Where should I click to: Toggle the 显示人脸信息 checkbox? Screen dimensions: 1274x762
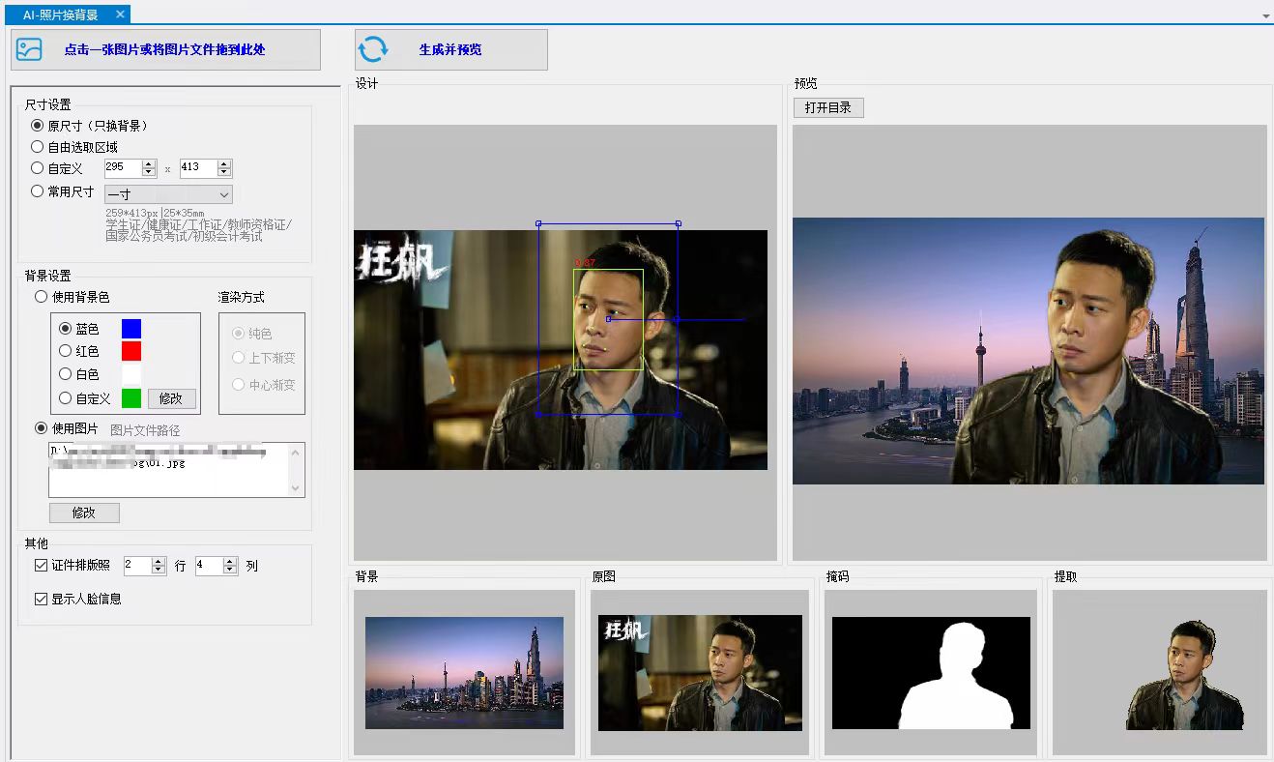coord(41,600)
